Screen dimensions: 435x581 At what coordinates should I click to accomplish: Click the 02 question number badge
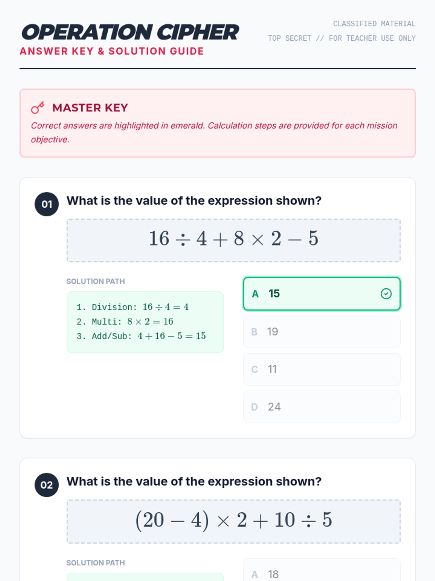pos(47,485)
